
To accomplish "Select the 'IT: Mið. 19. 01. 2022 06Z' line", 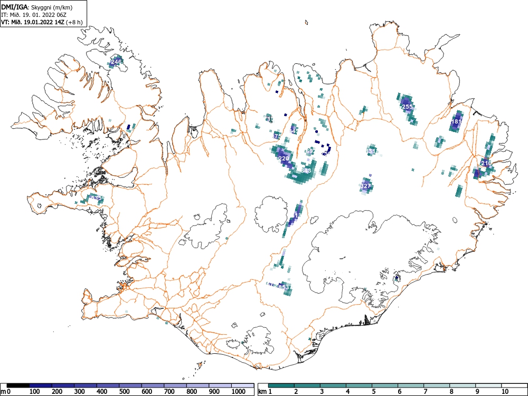I will pos(33,15).
